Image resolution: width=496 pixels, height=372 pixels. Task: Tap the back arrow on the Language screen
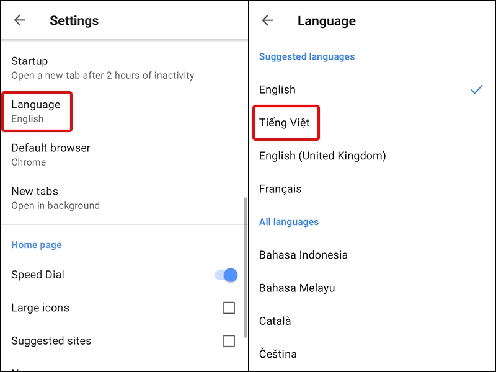click(267, 20)
